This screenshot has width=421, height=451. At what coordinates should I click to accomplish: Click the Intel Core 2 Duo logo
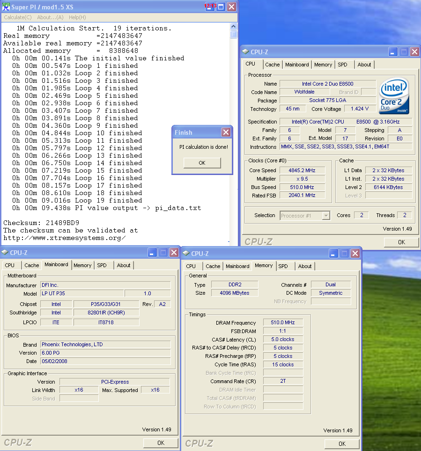click(x=394, y=96)
